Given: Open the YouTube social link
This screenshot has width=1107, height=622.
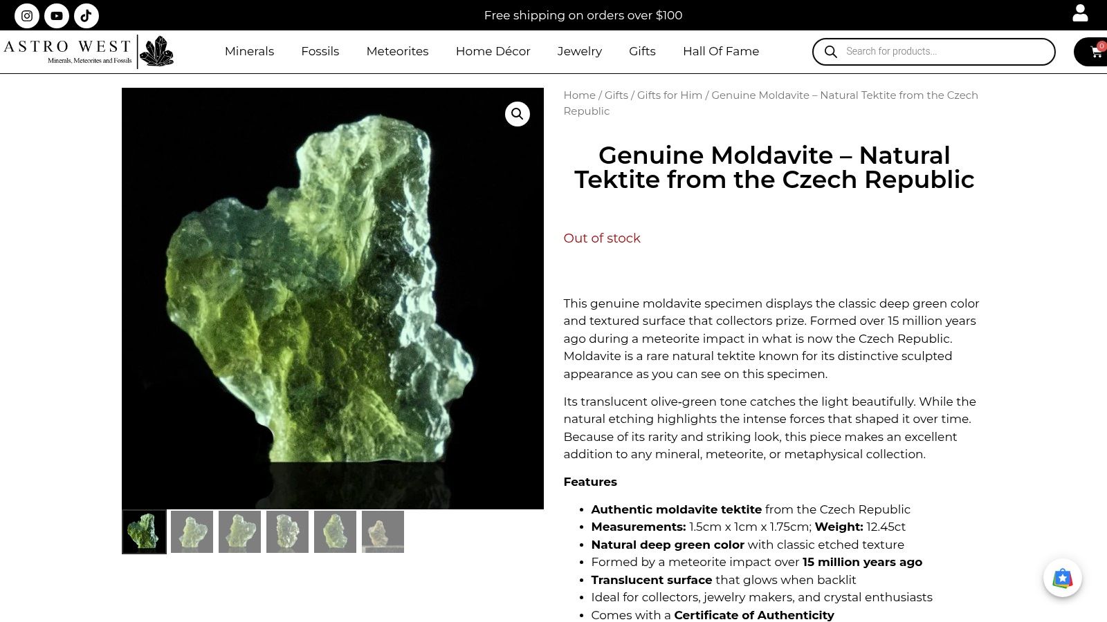Looking at the screenshot, I should pyautogui.click(x=57, y=15).
